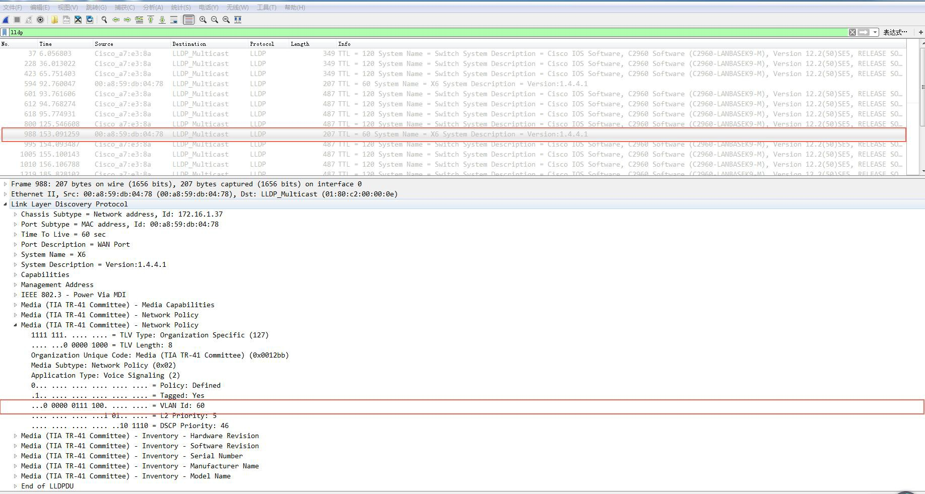Image resolution: width=925 pixels, height=494 pixels.
Task: Click the resize columns icon
Action: (x=238, y=20)
